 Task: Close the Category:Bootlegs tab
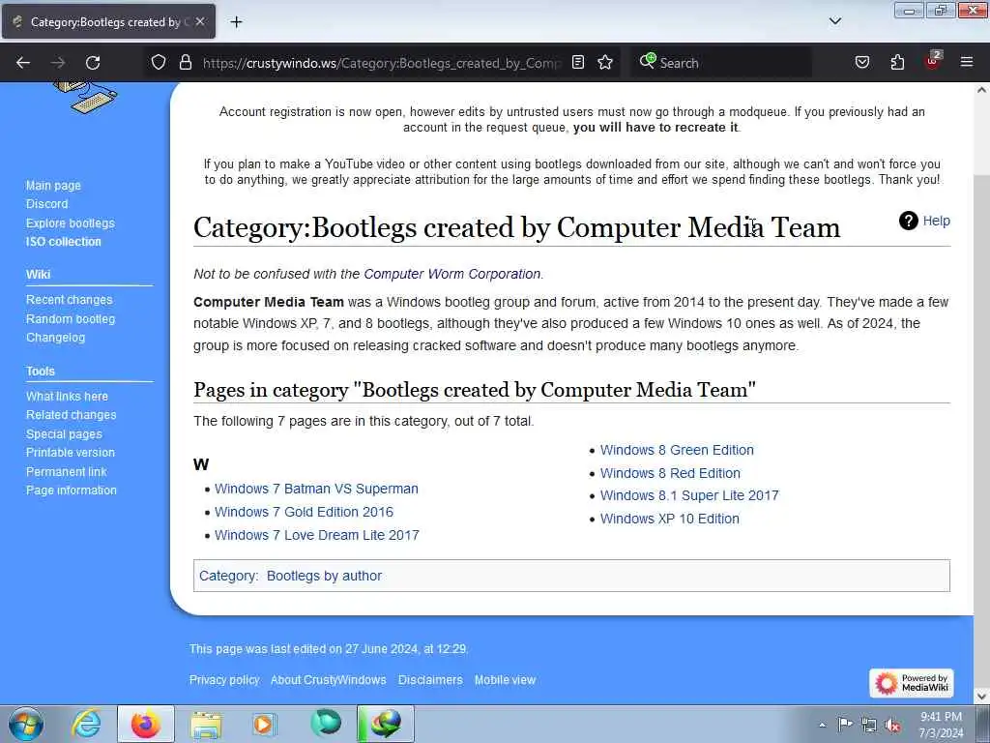[200, 21]
